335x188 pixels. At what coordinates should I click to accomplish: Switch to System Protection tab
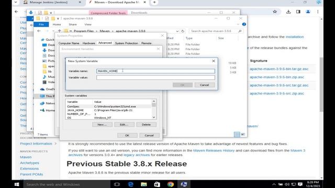click(x=127, y=43)
